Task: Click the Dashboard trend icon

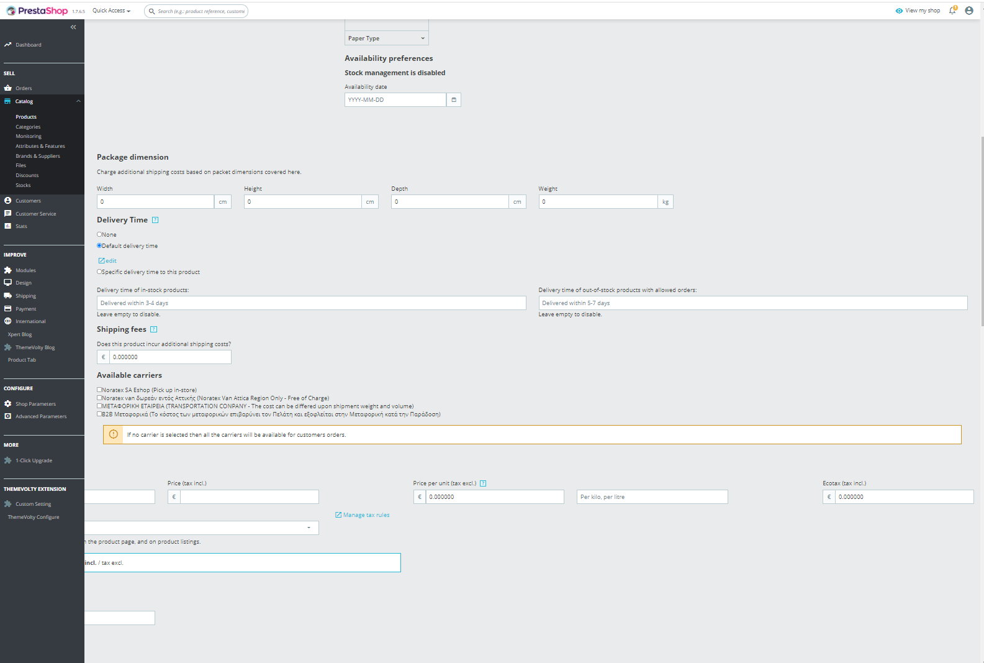Action: click(8, 45)
